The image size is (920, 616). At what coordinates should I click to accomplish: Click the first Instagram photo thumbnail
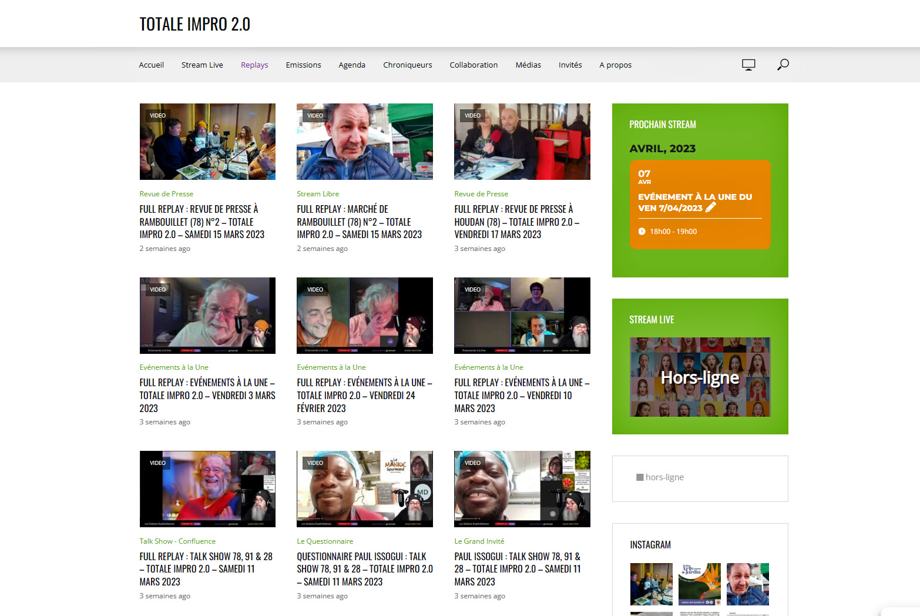[x=651, y=584]
